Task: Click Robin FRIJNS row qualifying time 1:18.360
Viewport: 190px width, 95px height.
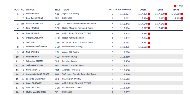Action: tap(125, 57)
